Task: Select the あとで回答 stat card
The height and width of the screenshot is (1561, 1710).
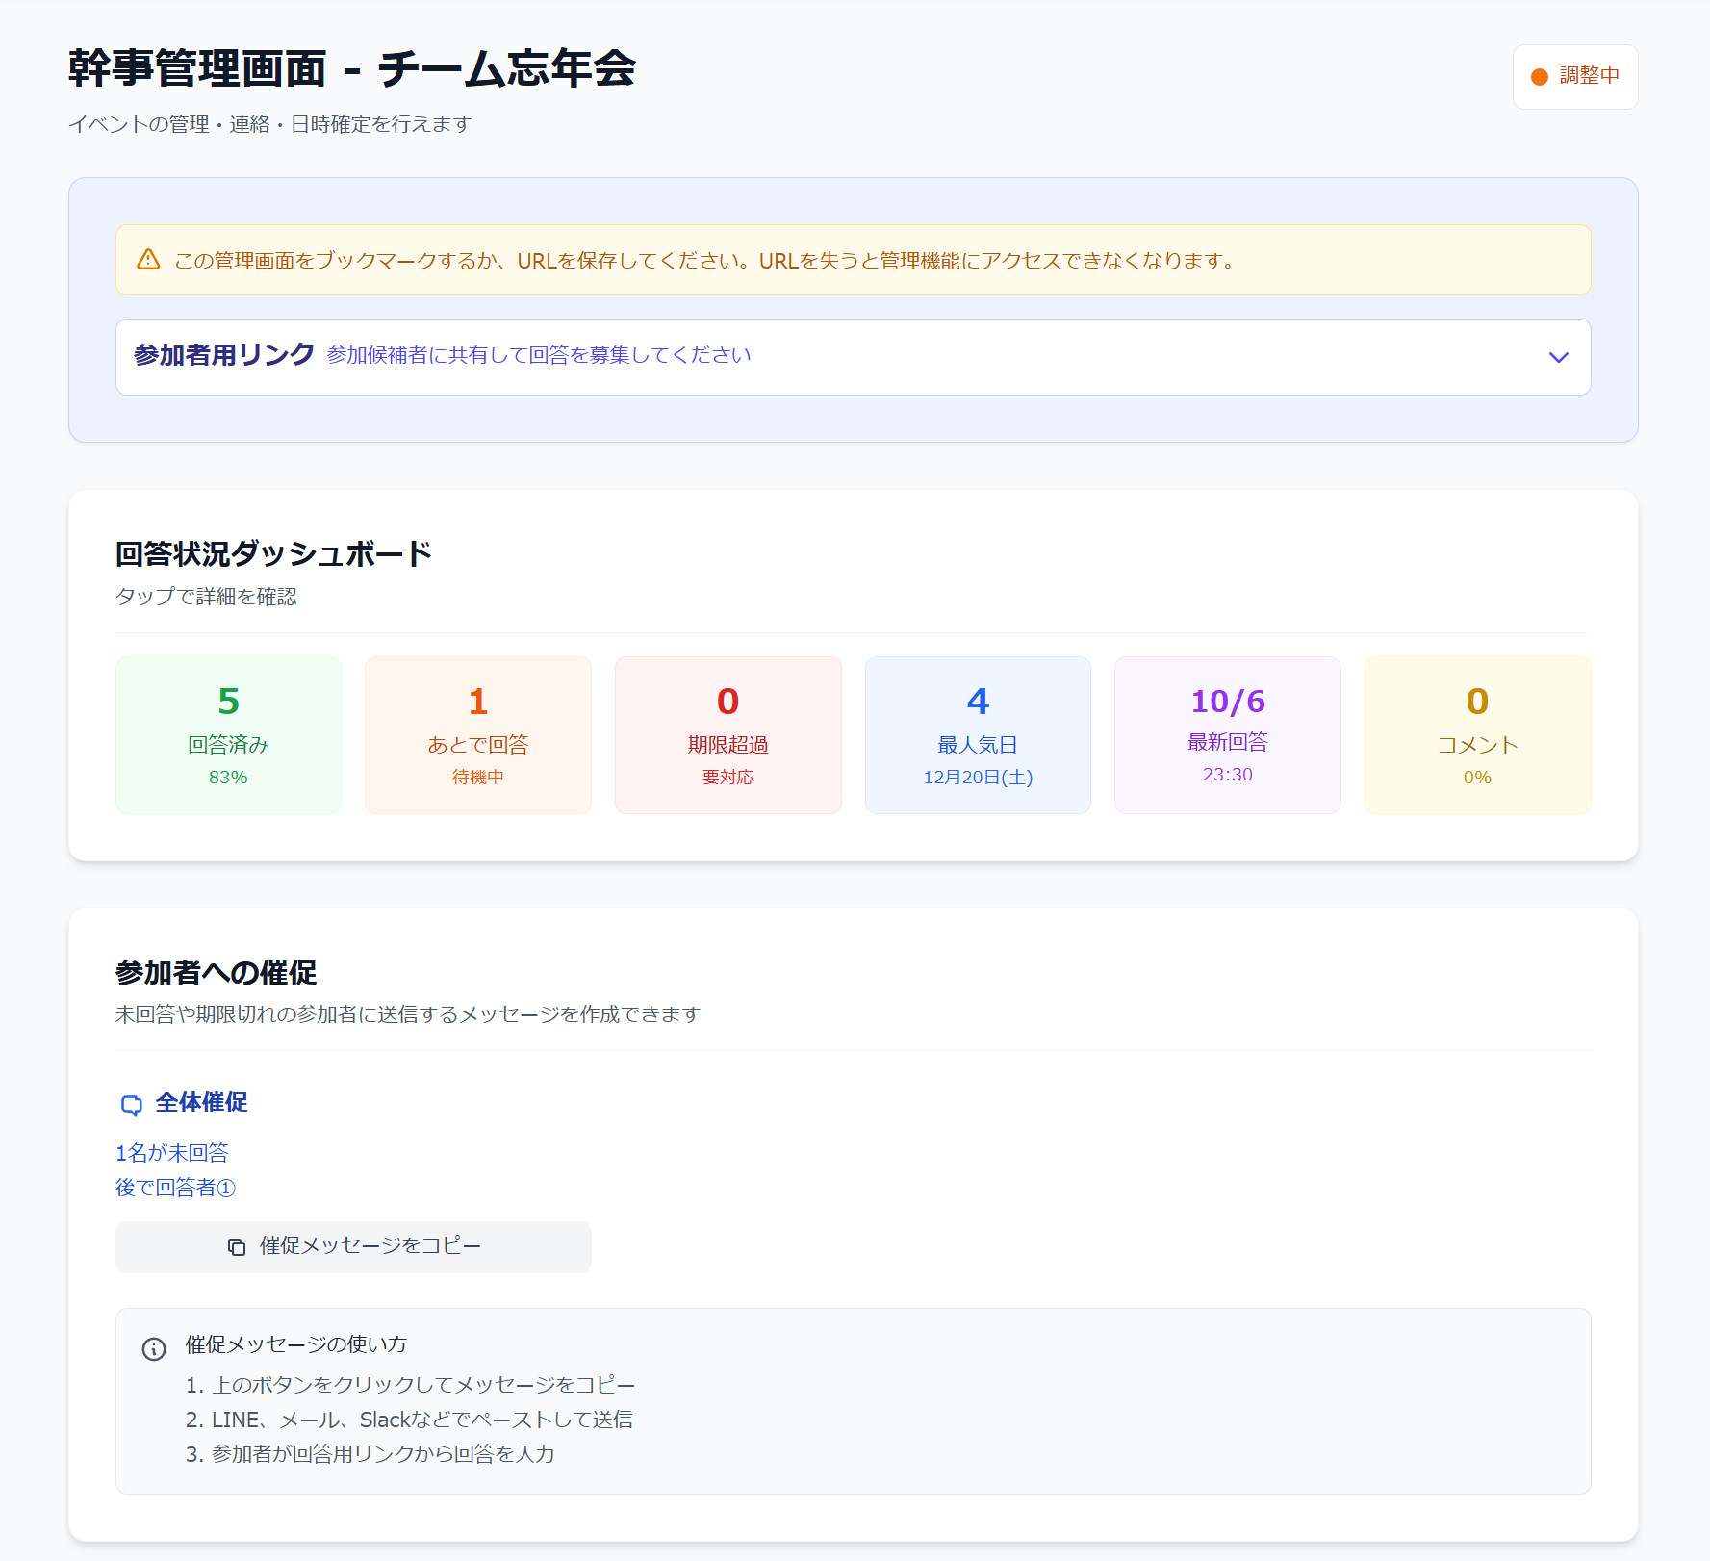Action: click(x=478, y=735)
